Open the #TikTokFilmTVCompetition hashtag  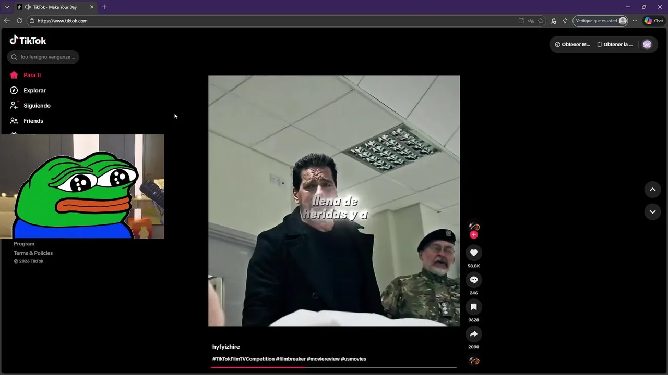243,359
